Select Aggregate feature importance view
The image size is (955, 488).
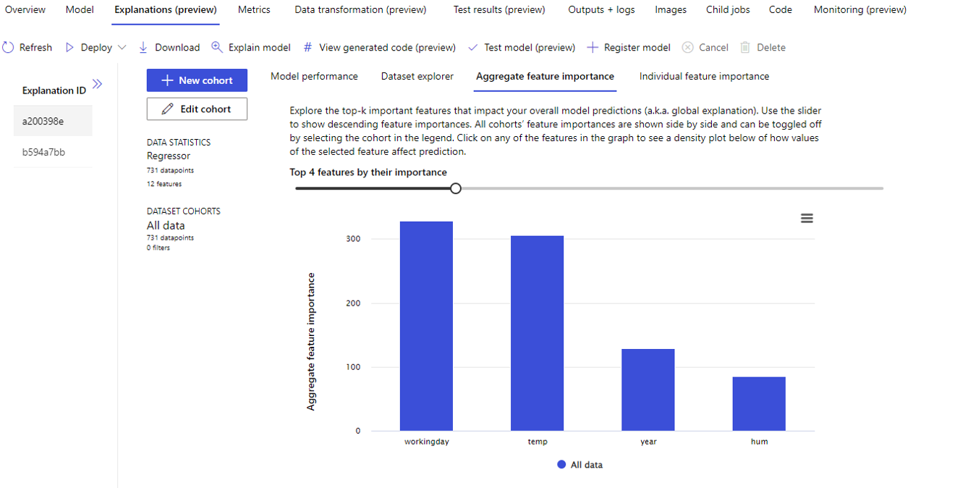point(545,76)
